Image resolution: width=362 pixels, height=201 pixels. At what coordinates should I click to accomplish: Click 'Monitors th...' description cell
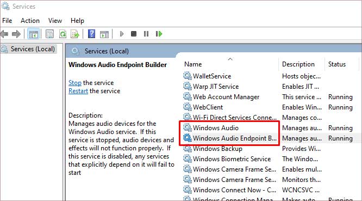click(x=301, y=180)
